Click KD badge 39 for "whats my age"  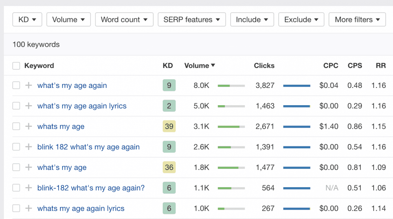169,126
